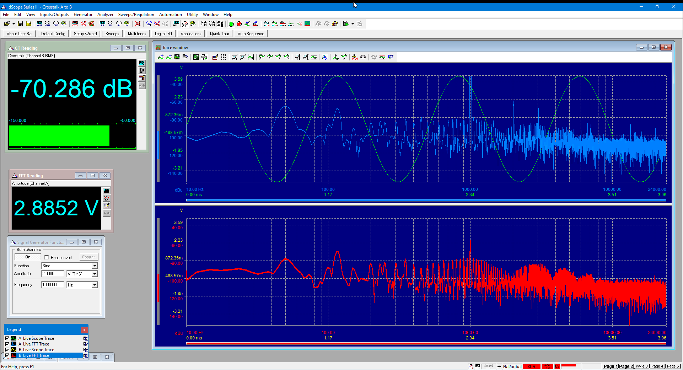
Task: Click the green start button in main toolbar
Action: pyautogui.click(x=231, y=24)
